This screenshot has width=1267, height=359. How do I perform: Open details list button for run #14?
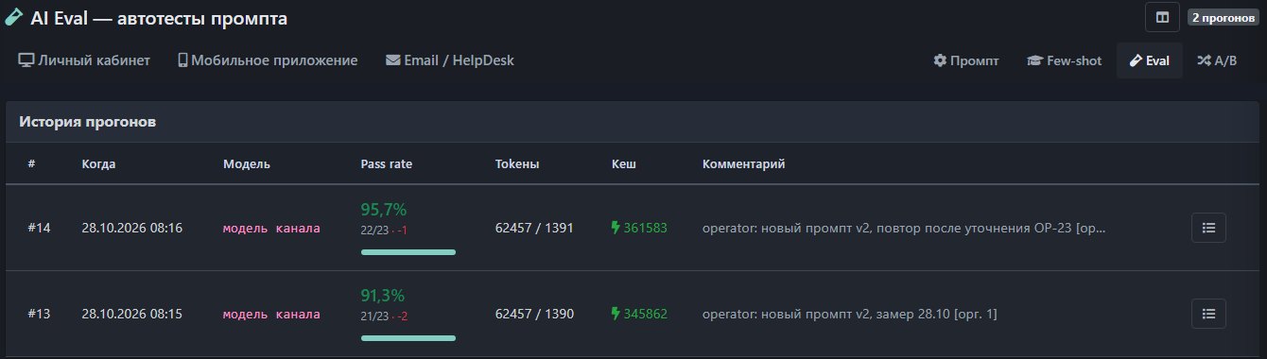point(1208,228)
